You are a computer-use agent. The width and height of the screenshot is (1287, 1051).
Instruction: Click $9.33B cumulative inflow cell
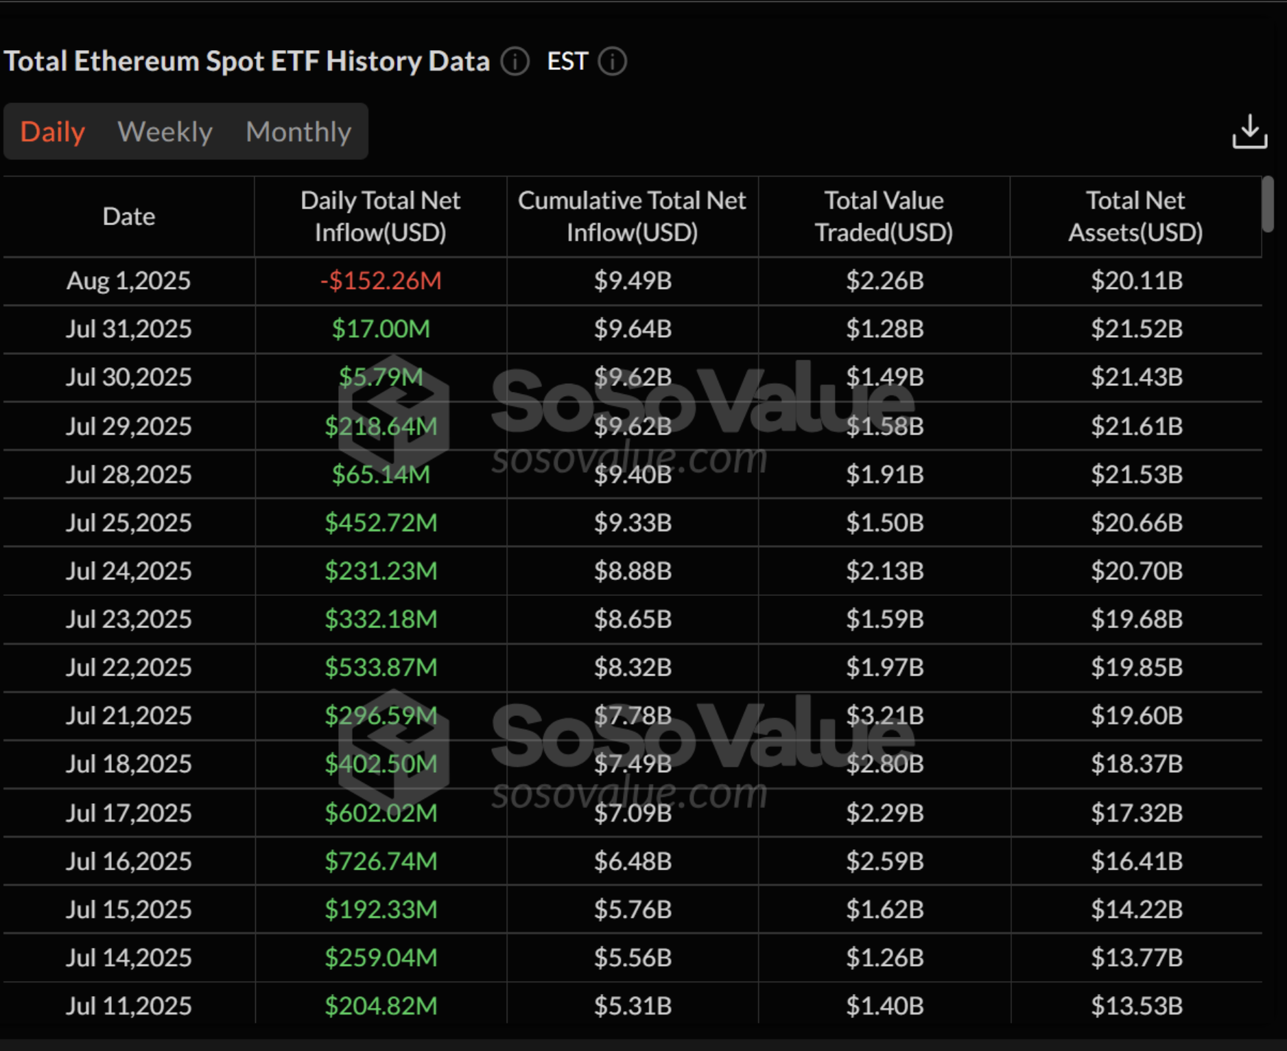click(x=633, y=522)
